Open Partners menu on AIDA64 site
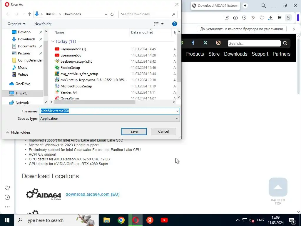This screenshot has width=301, height=226. 281,54
